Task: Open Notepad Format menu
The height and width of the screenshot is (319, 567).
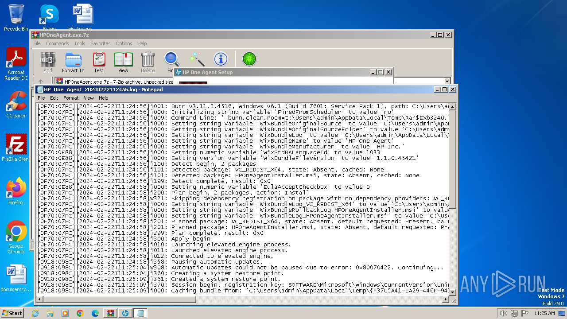Action: point(71,98)
